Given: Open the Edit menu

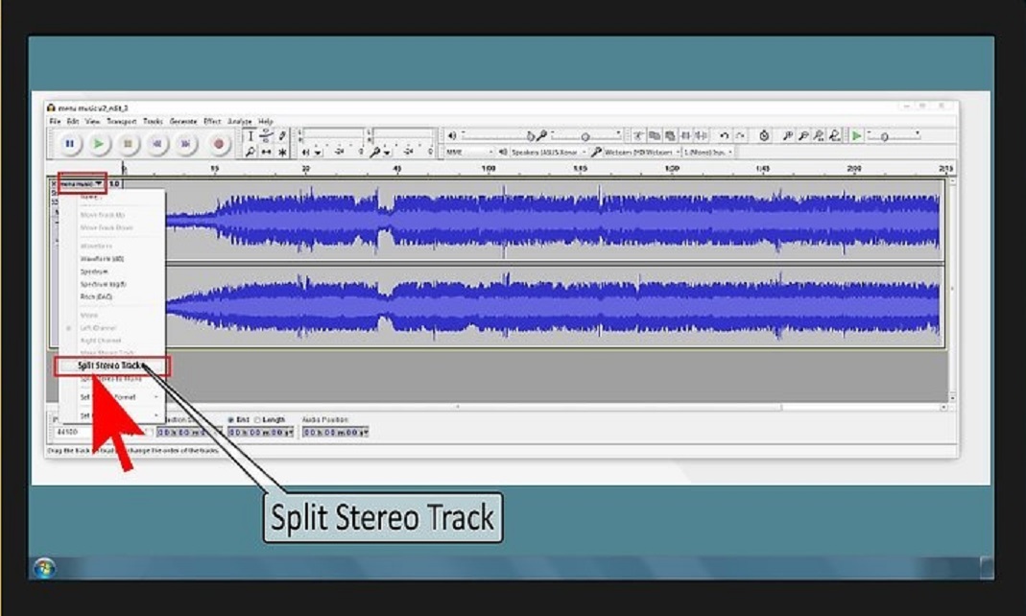Looking at the screenshot, I should pyautogui.click(x=73, y=122).
